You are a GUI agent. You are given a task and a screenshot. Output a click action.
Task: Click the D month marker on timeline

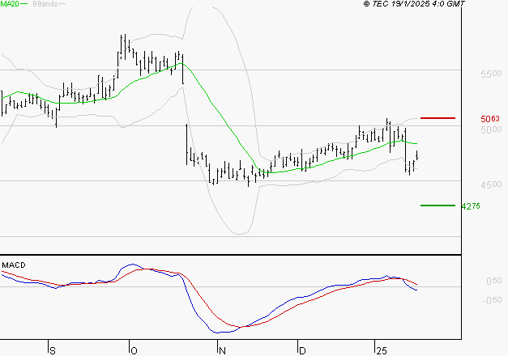pos(302,351)
